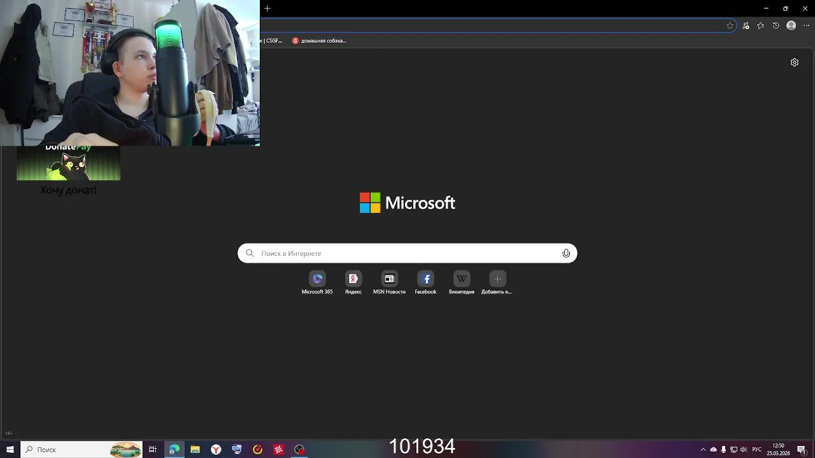Open the домашняя собака bookmark
Viewport: 815px width, 458px height.
coord(319,41)
